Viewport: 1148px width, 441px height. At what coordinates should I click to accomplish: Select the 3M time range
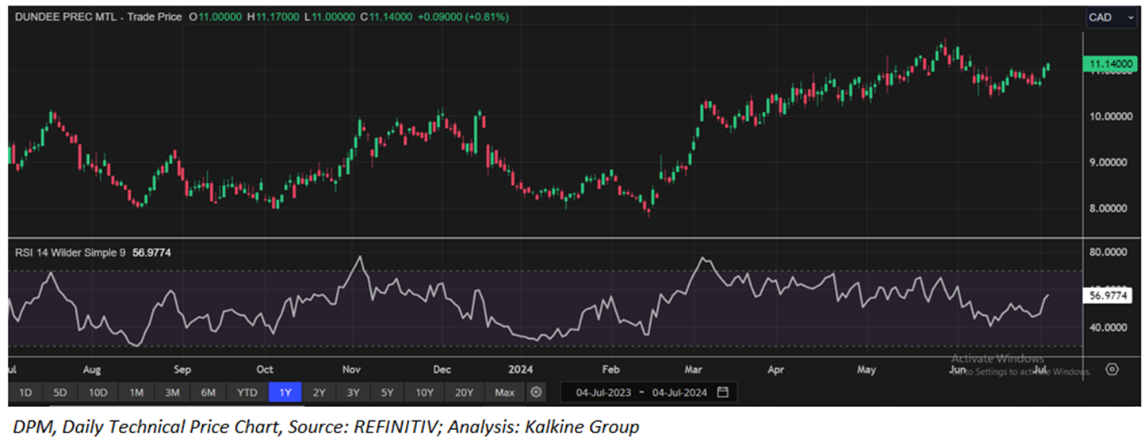click(172, 392)
